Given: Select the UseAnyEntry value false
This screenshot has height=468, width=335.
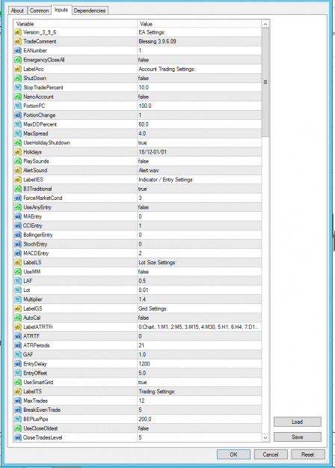Looking at the screenshot, I should (x=144, y=207).
